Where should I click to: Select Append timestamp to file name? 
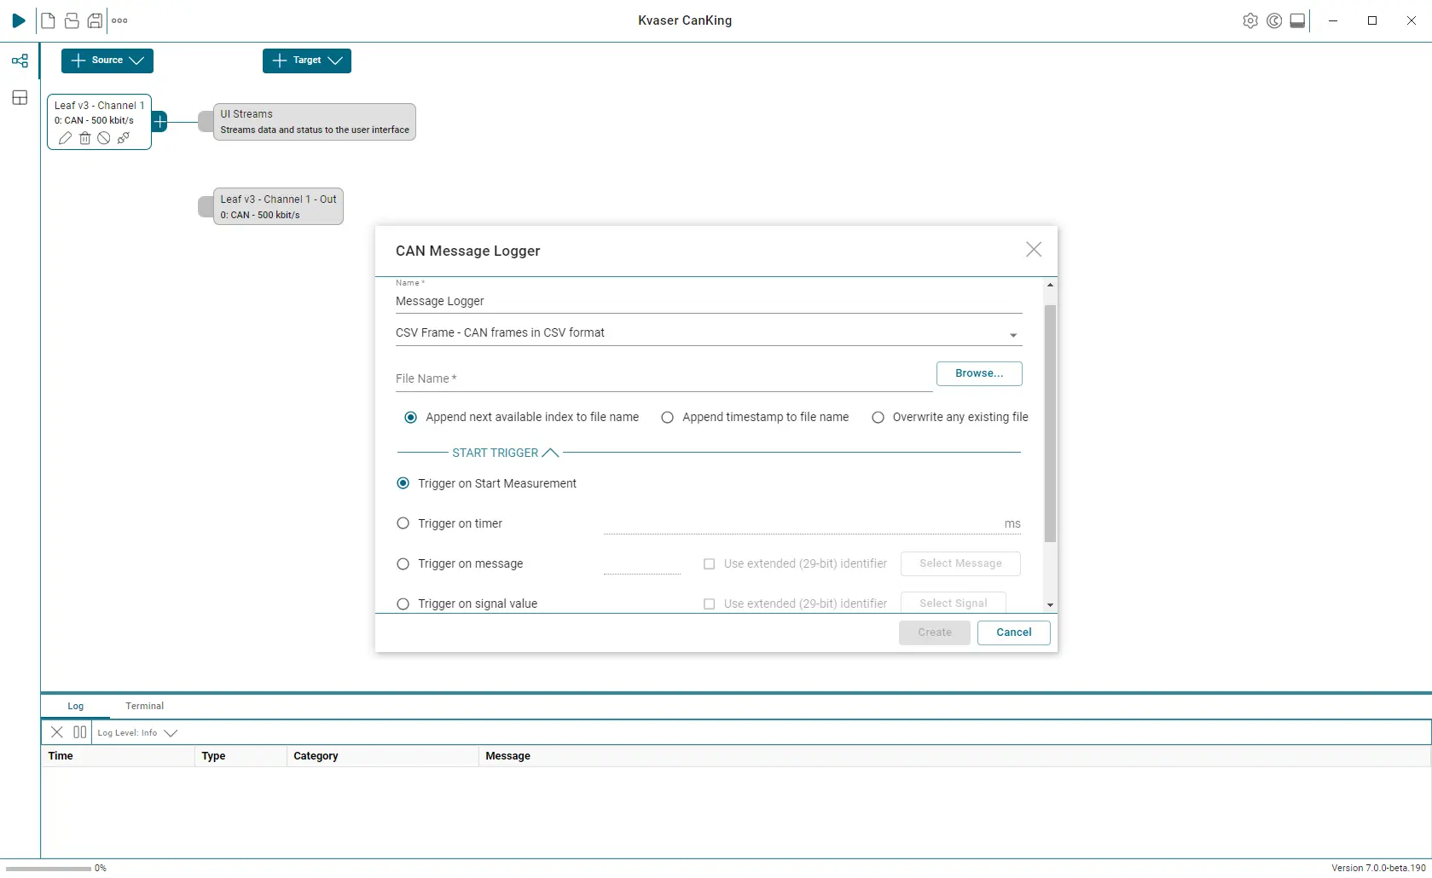668,418
